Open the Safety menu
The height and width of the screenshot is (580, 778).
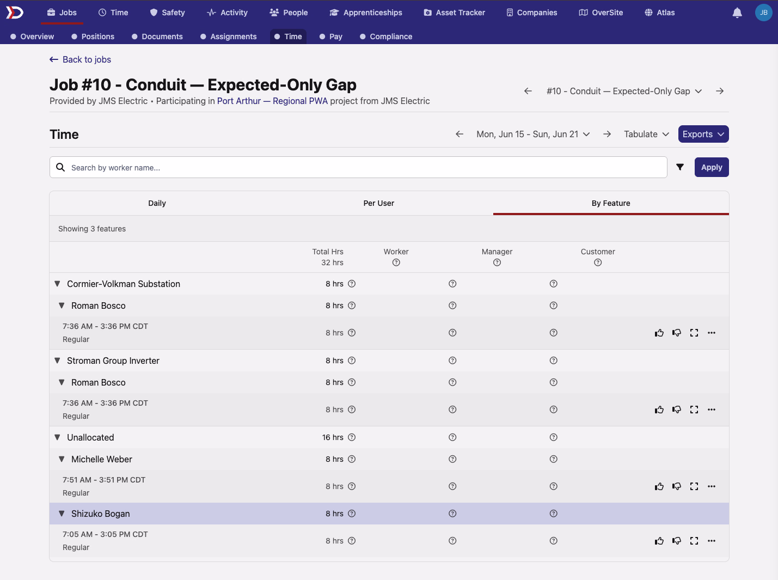167,13
